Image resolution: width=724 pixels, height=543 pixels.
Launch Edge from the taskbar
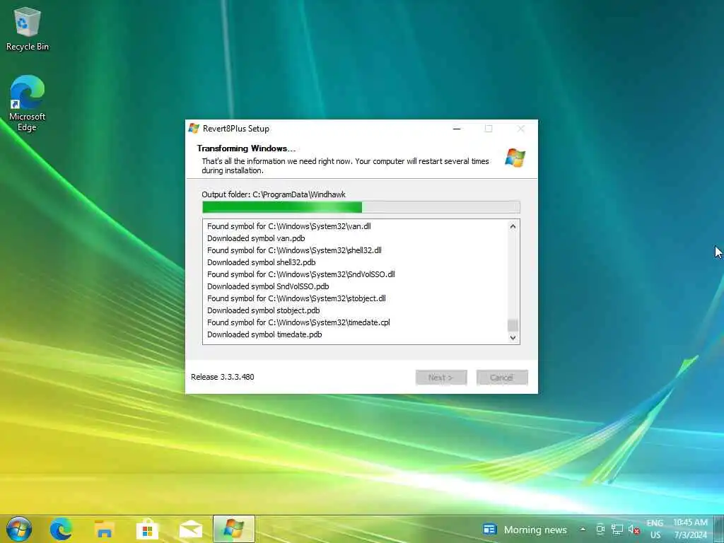(61, 529)
